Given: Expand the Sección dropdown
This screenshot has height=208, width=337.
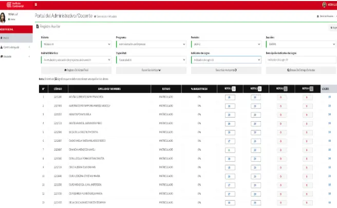Looking at the screenshot, I should (301, 44).
